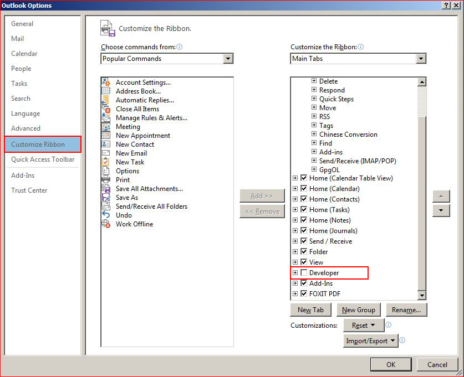This screenshot has height=377, width=464.
Task: Click the Close All Items icon
Action: click(106, 109)
